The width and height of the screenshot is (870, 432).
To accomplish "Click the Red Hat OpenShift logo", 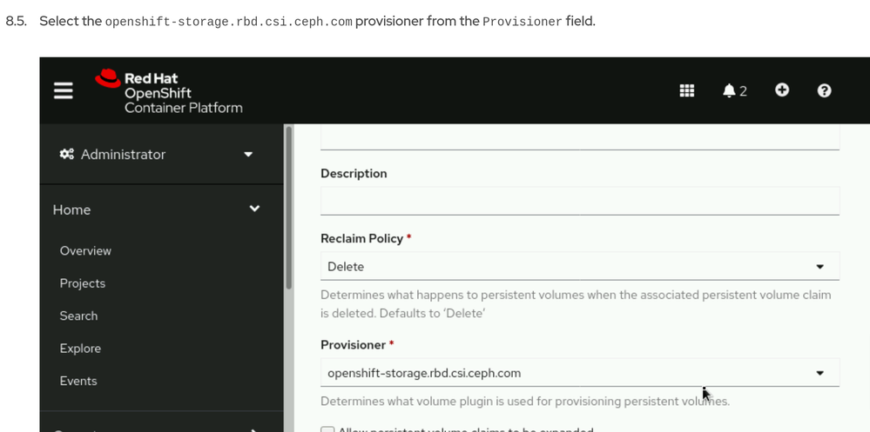I will pos(169,92).
